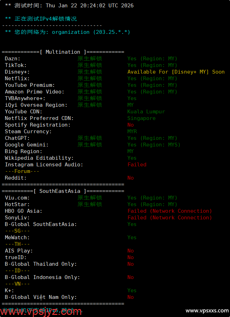Image resolution: width=230 pixels, height=317 pixels.
Task: Select the Dazn service label
Action: 13,59
